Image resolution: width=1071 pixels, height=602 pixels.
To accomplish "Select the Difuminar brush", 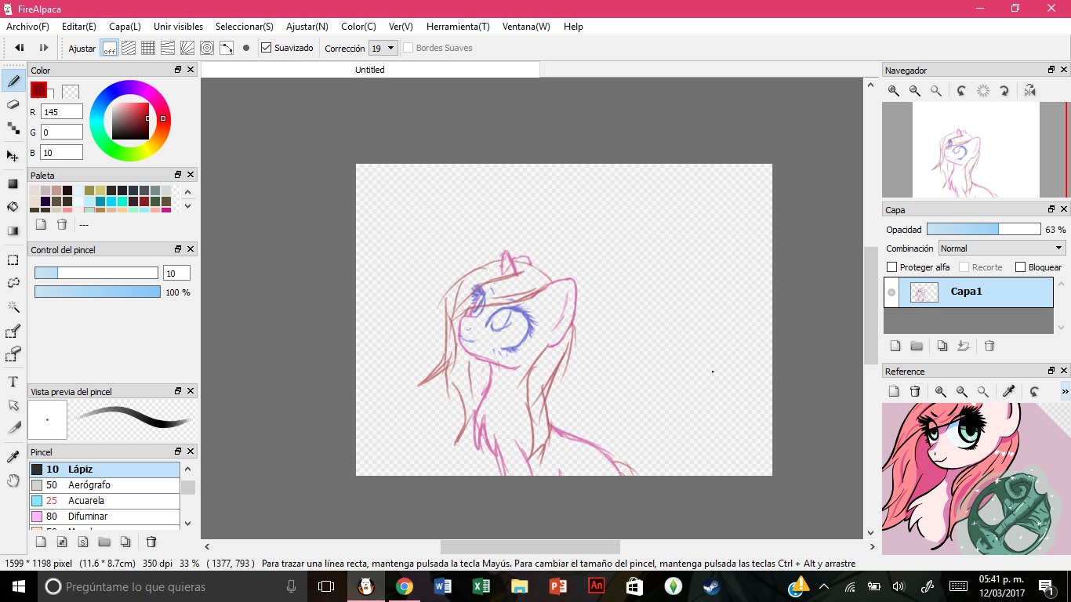I will (x=104, y=517).
